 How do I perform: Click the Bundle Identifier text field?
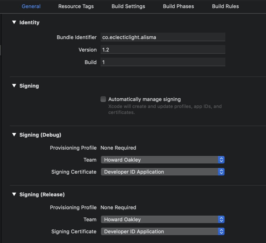(x=163, y=37)
